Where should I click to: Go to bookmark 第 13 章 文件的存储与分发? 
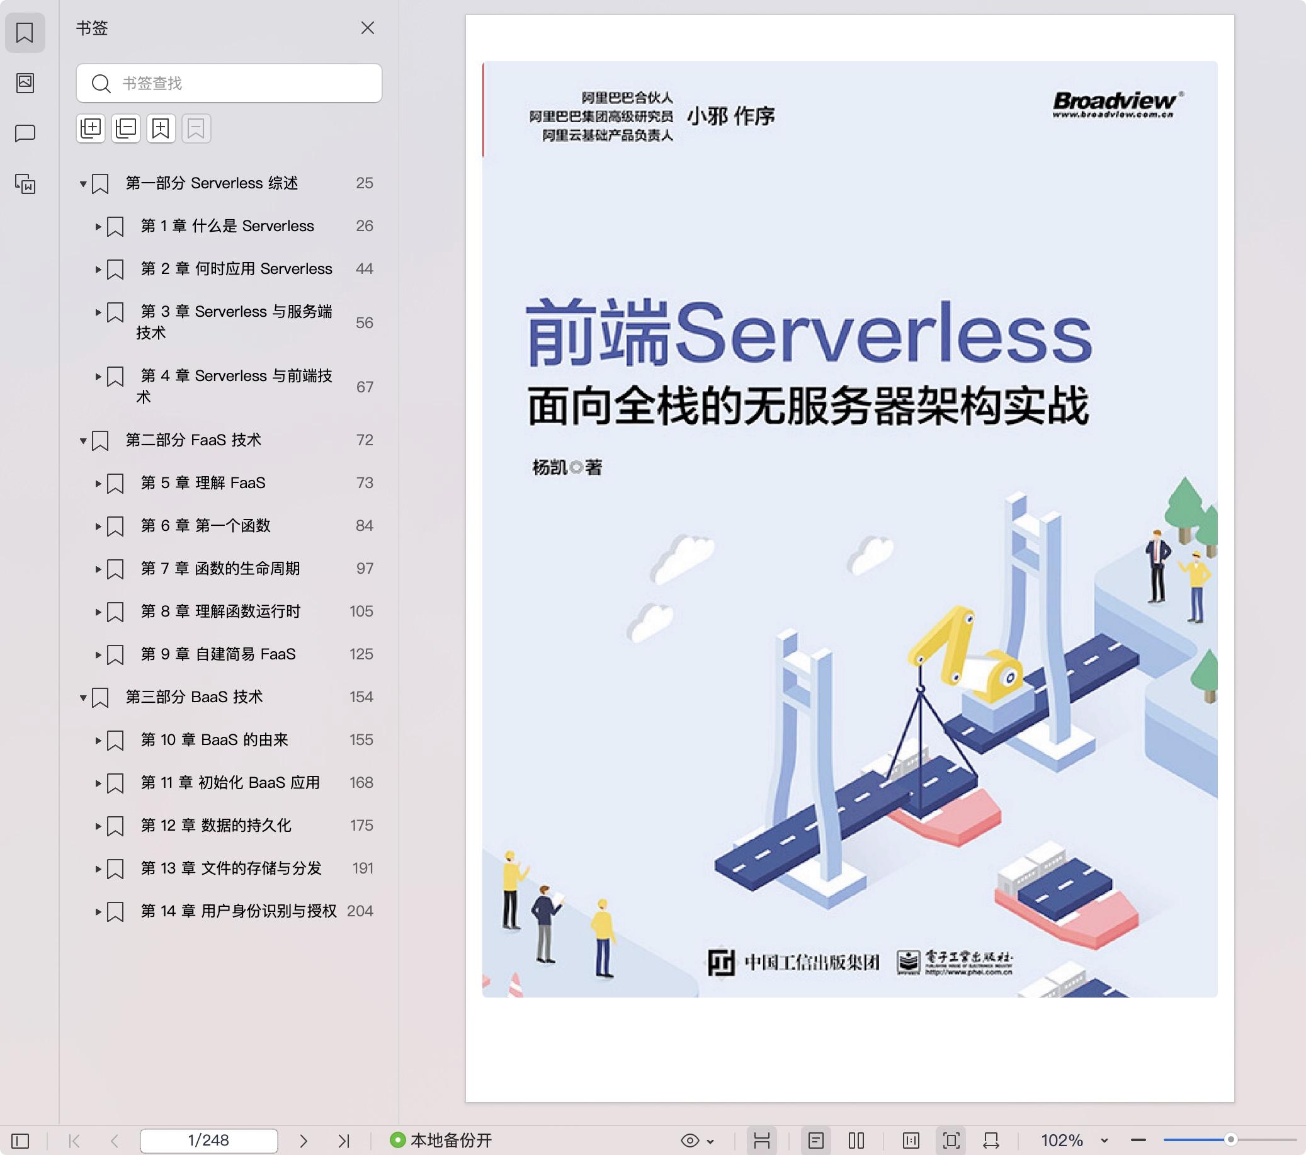click(x=230, y=868)
